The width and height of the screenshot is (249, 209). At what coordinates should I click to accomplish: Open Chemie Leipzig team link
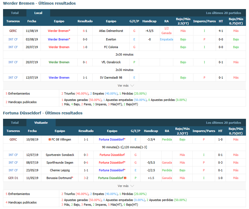point(60,170)
